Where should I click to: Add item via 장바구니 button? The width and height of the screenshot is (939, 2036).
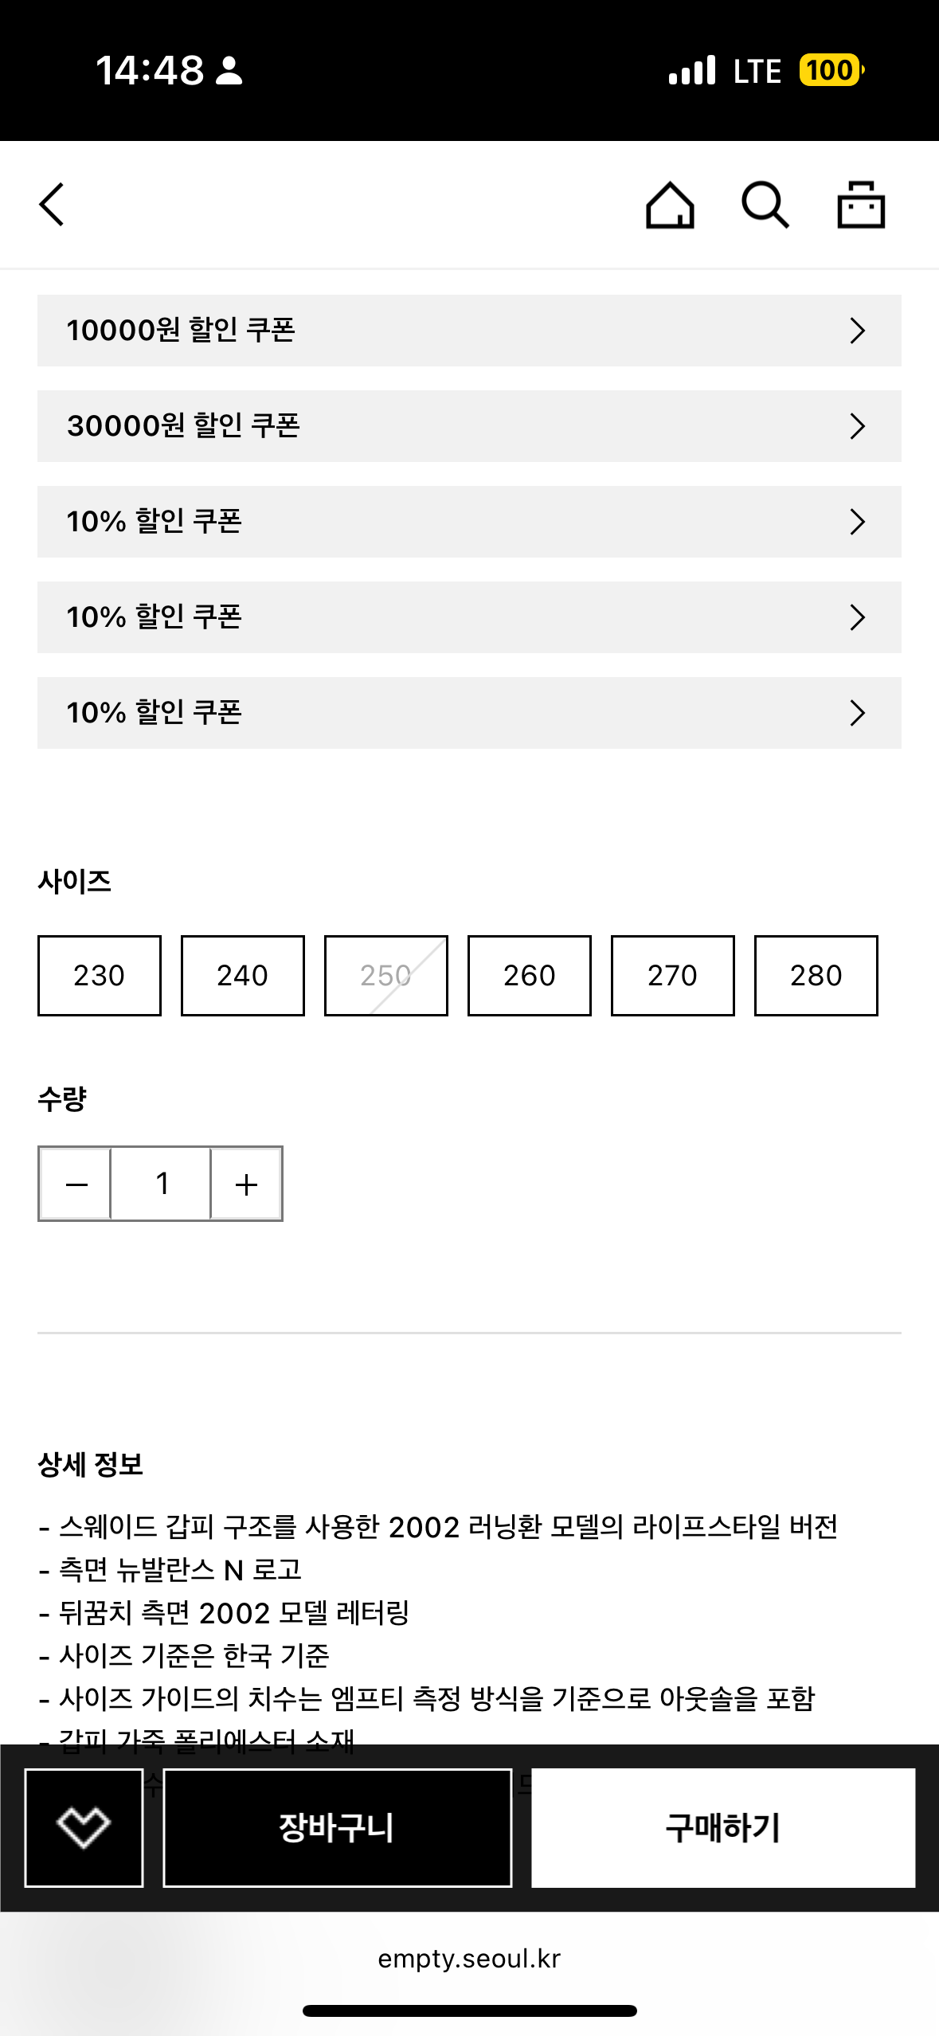[337, 1827]
